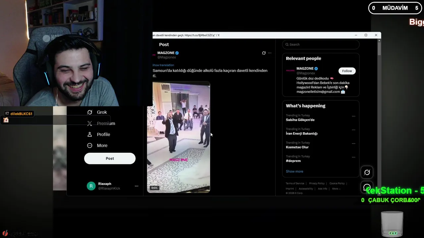Open options for #deprem trend
This screenshot has width=424, height=238.
[353, 157]
